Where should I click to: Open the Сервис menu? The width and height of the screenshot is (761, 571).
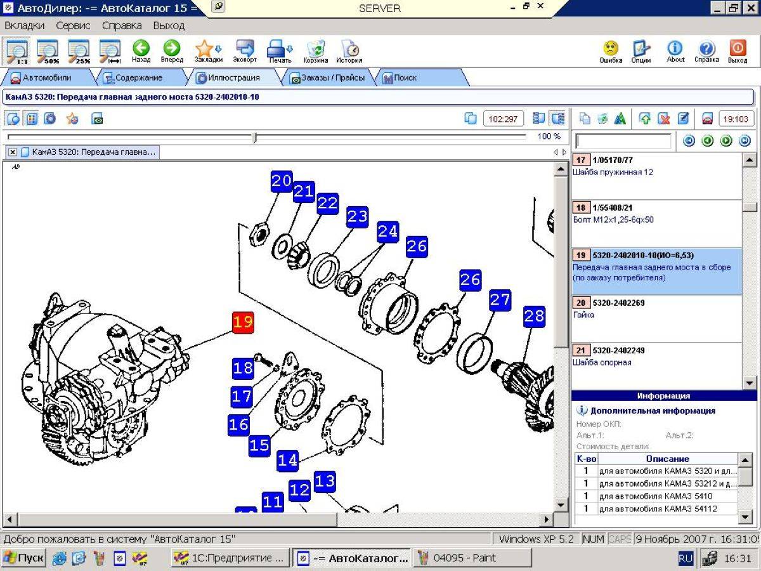(x=73, y=25)
